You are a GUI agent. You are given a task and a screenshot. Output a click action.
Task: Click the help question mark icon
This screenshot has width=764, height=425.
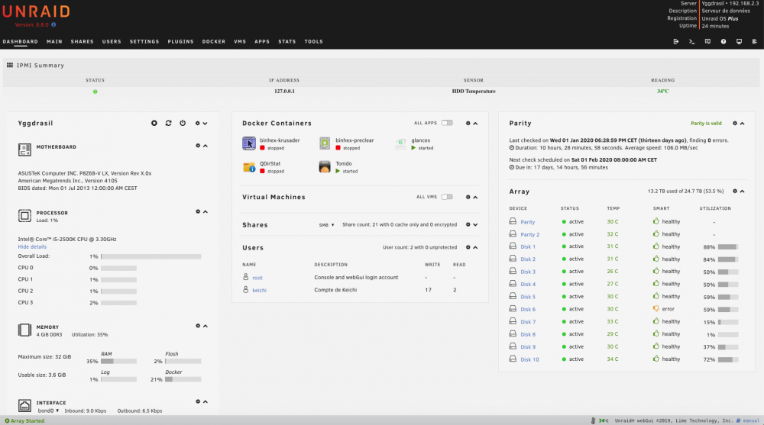(x=723, y=41)
